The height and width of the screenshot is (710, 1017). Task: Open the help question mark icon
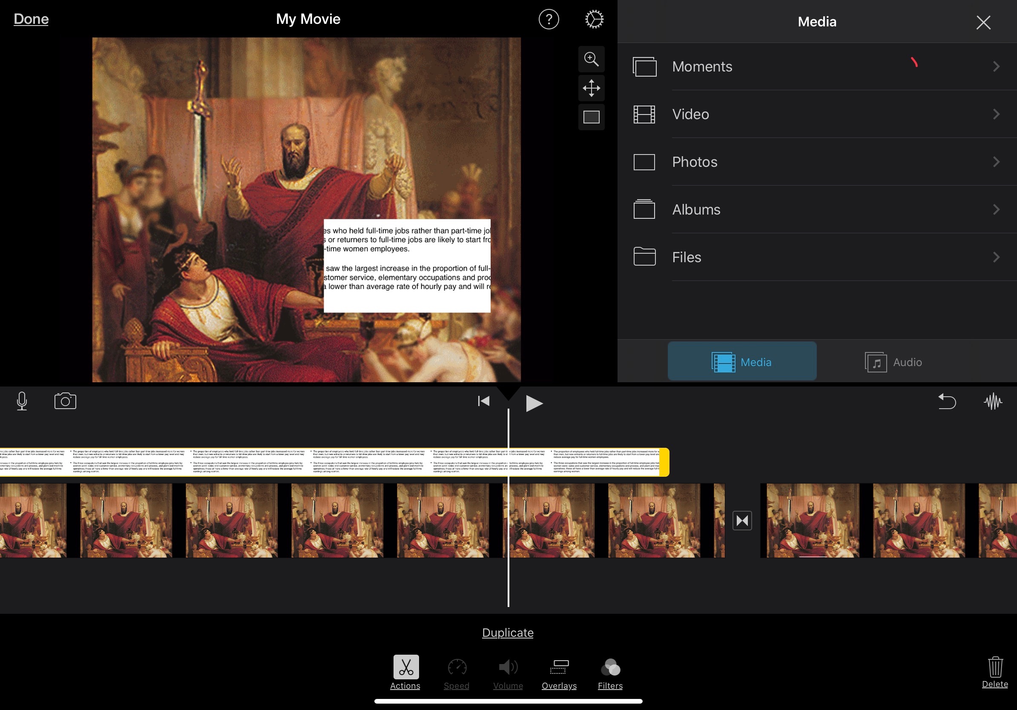click(x=549, y=20)
